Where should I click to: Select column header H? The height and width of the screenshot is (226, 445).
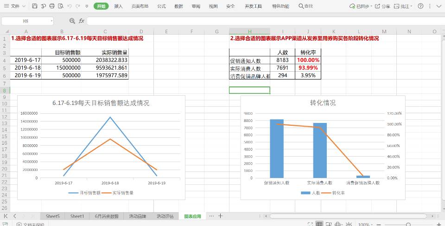(x=249, y=31)
